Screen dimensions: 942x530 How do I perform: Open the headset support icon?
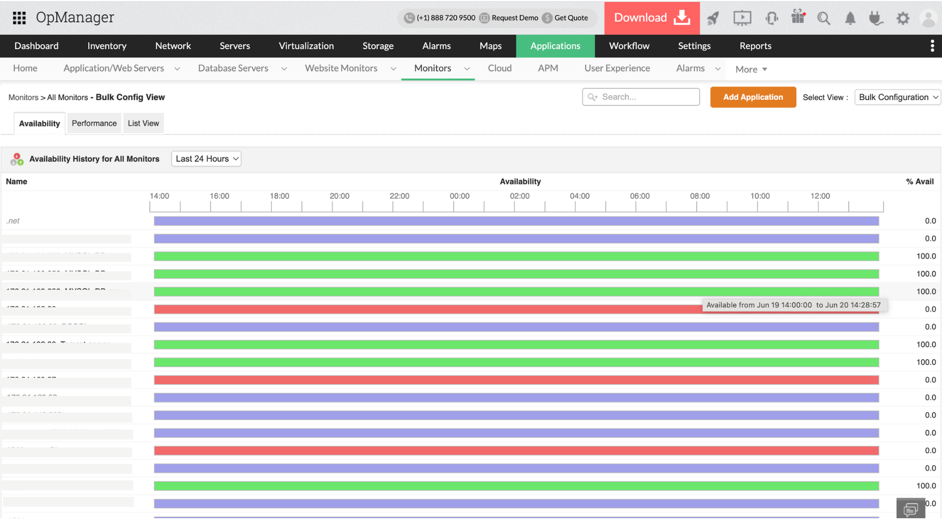[771, 18]
